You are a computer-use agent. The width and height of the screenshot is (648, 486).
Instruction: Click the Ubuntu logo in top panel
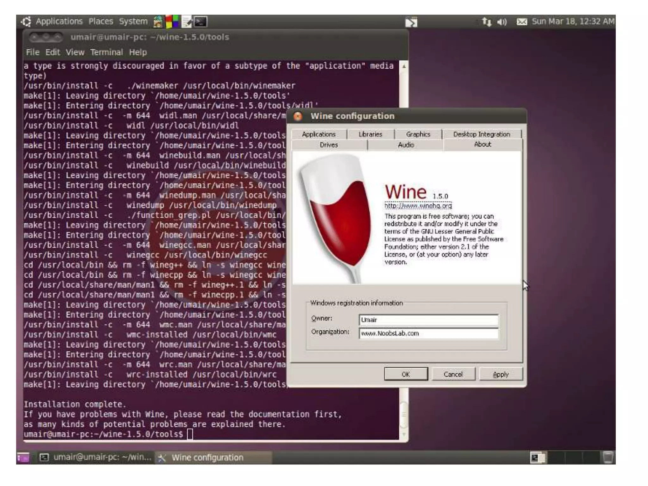pyautogui.click(x=26, y=22)
